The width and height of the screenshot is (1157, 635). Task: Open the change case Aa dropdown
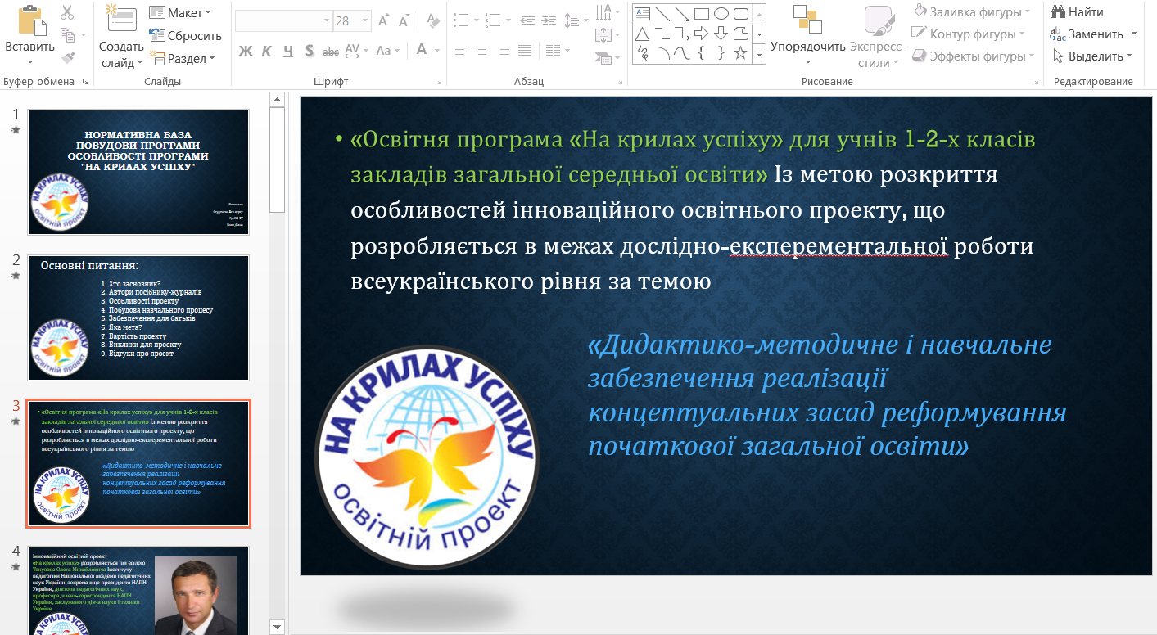click(389, 51)
